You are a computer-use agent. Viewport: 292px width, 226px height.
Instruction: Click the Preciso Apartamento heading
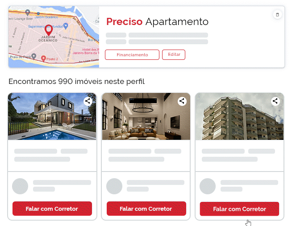coord(157,21)
